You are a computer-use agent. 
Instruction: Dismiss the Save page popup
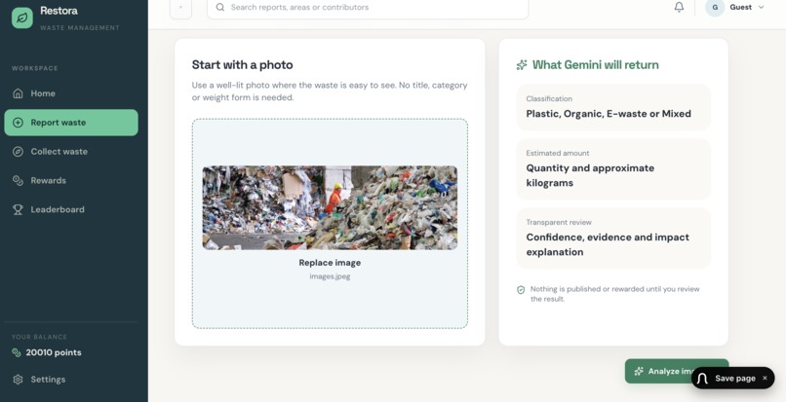click(765, 378)
